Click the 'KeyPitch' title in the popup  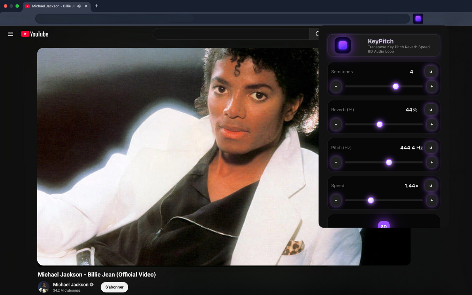[x=381, y=41]
